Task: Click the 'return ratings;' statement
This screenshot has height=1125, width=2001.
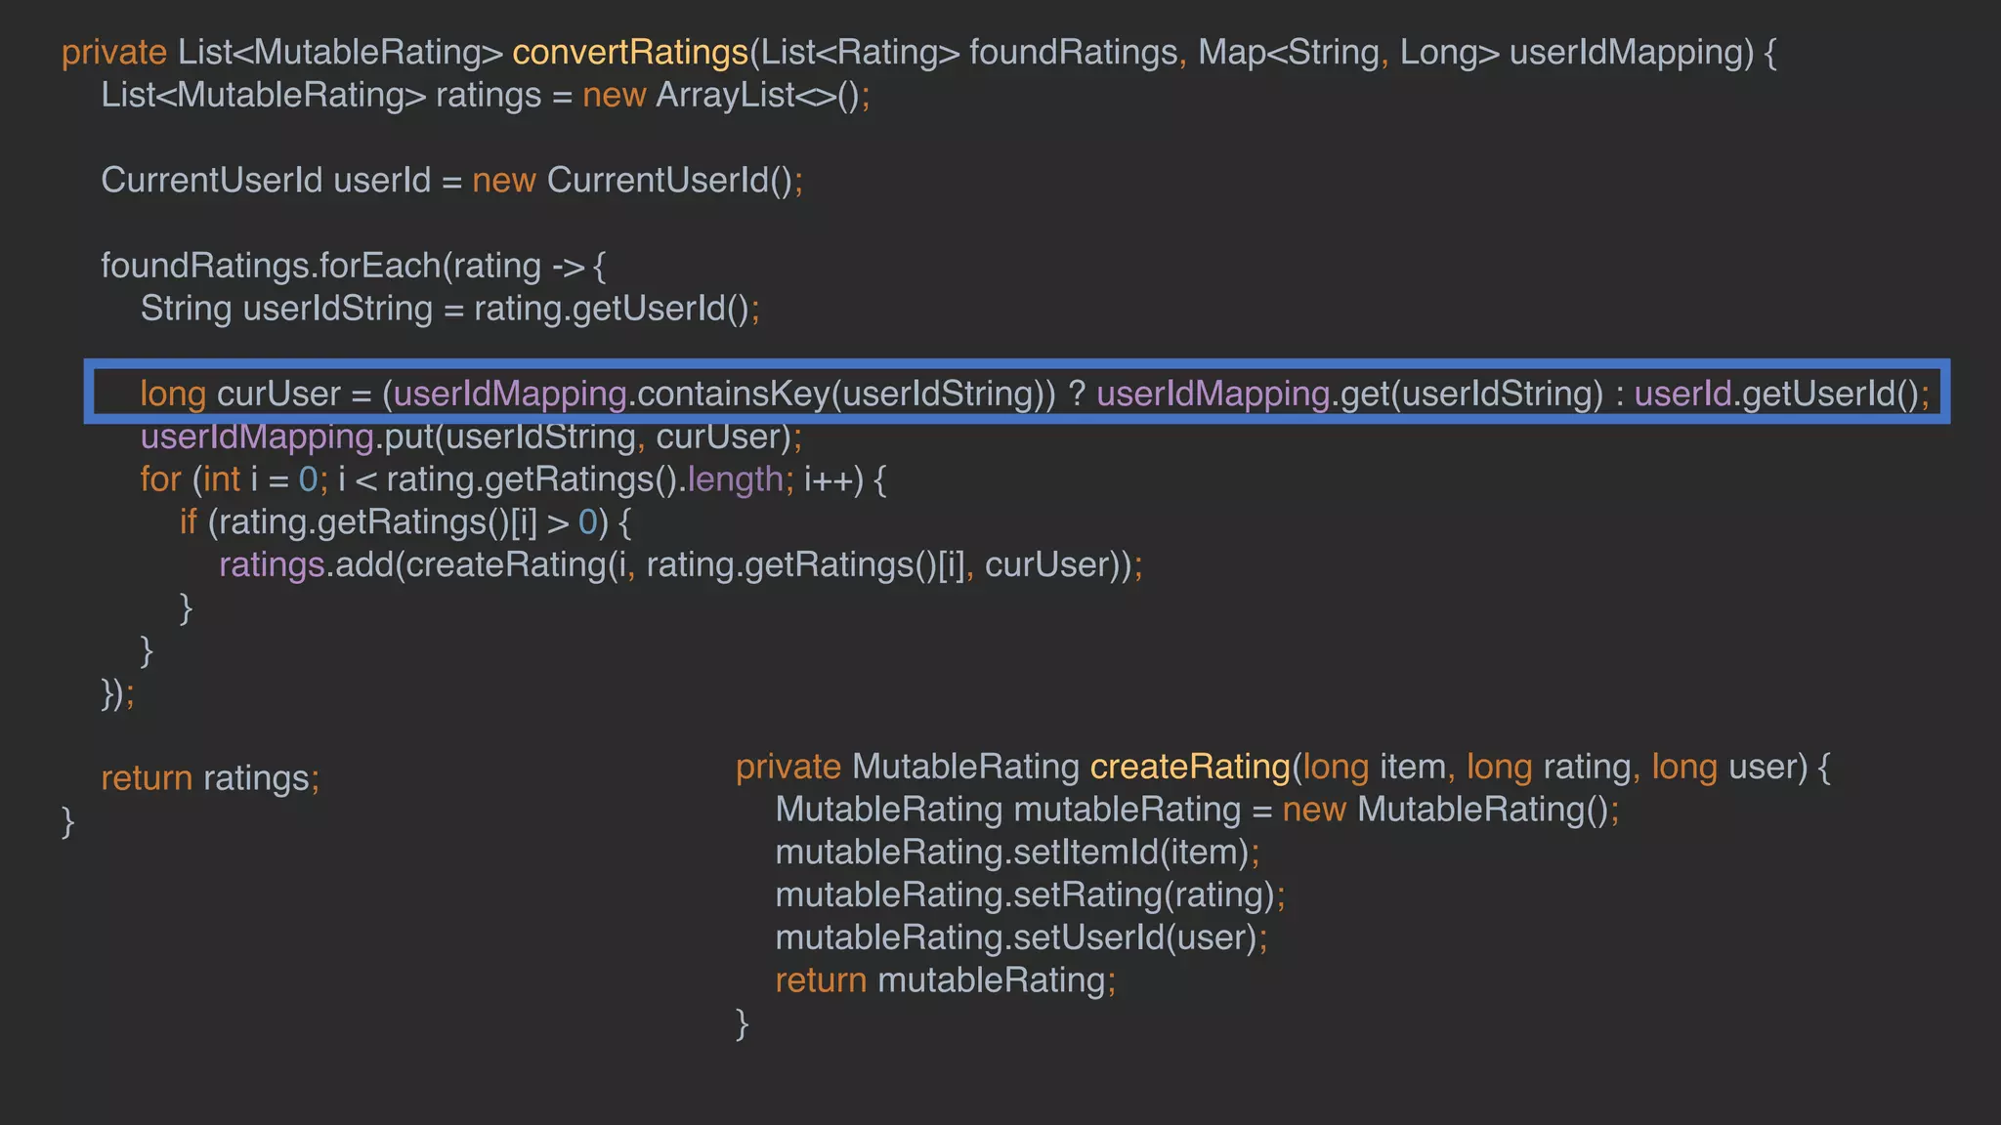Action: [210, 778]
